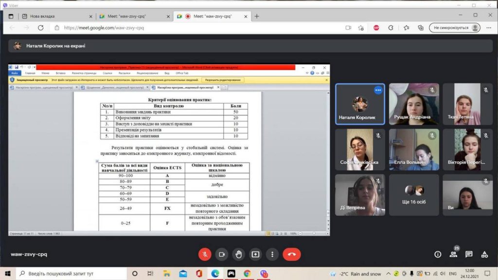This screenshot has height=280, width=498.
Task: Click the present screen icon
Action: [255, 254]
